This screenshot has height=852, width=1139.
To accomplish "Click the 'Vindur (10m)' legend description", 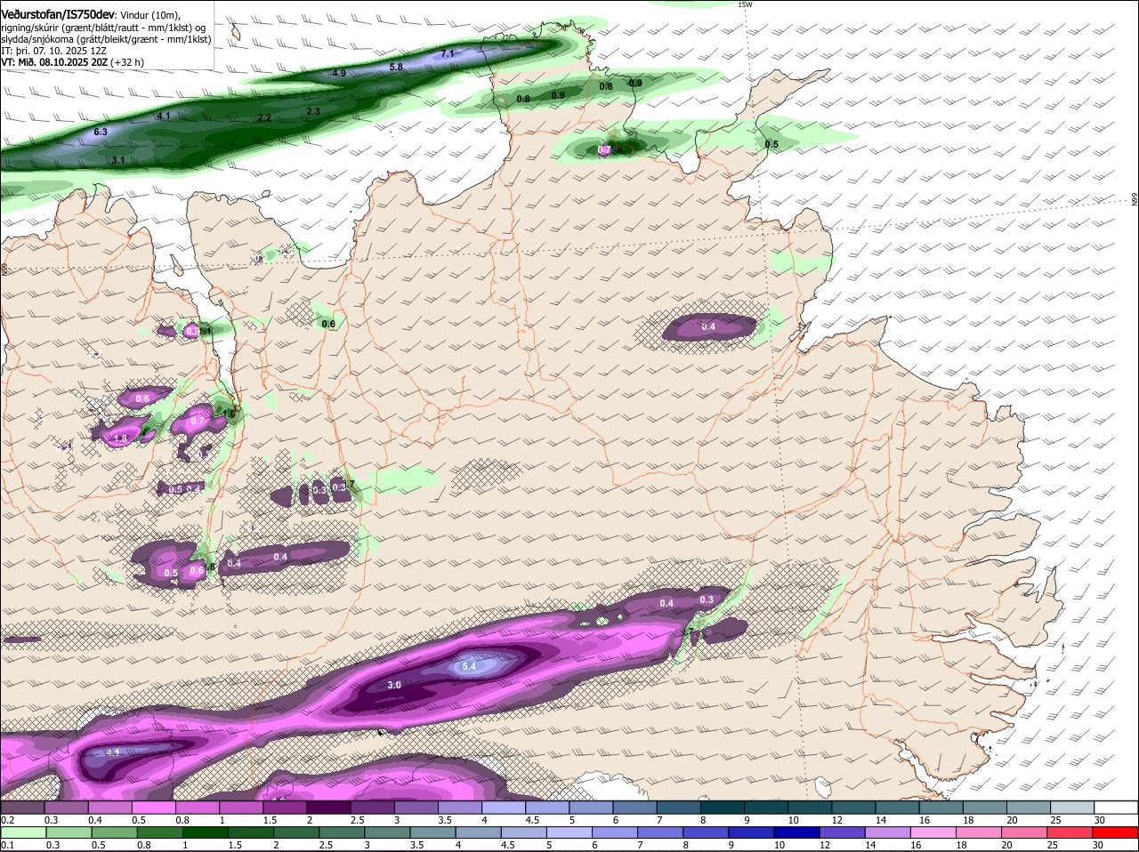I will 149,15.
